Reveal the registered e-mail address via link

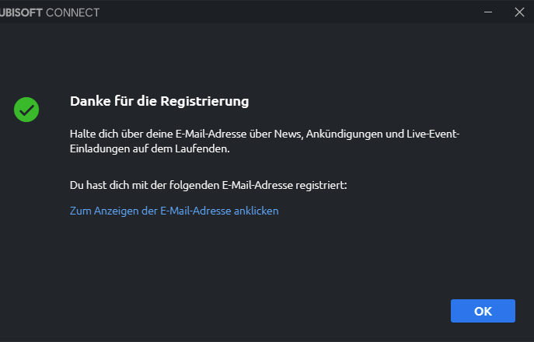coord(174,211)
